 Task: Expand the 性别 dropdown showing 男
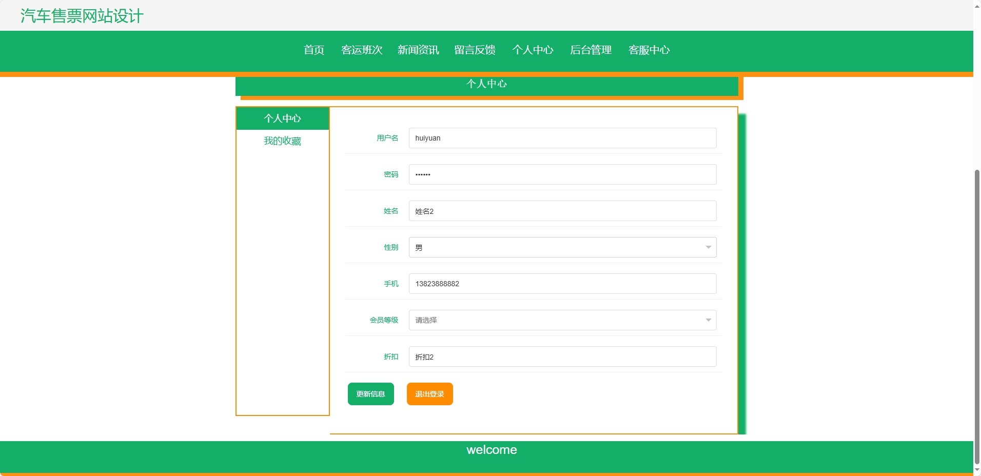[x=561, y=247]
